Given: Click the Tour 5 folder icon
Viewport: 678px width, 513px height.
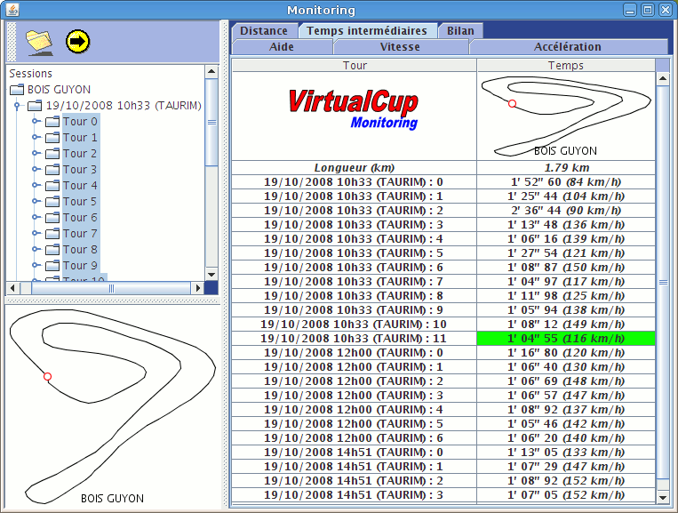Looking at the screenshot, I should pos(52,202).
